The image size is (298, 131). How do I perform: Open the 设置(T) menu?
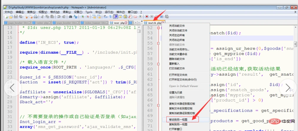[x=78, y=12]
